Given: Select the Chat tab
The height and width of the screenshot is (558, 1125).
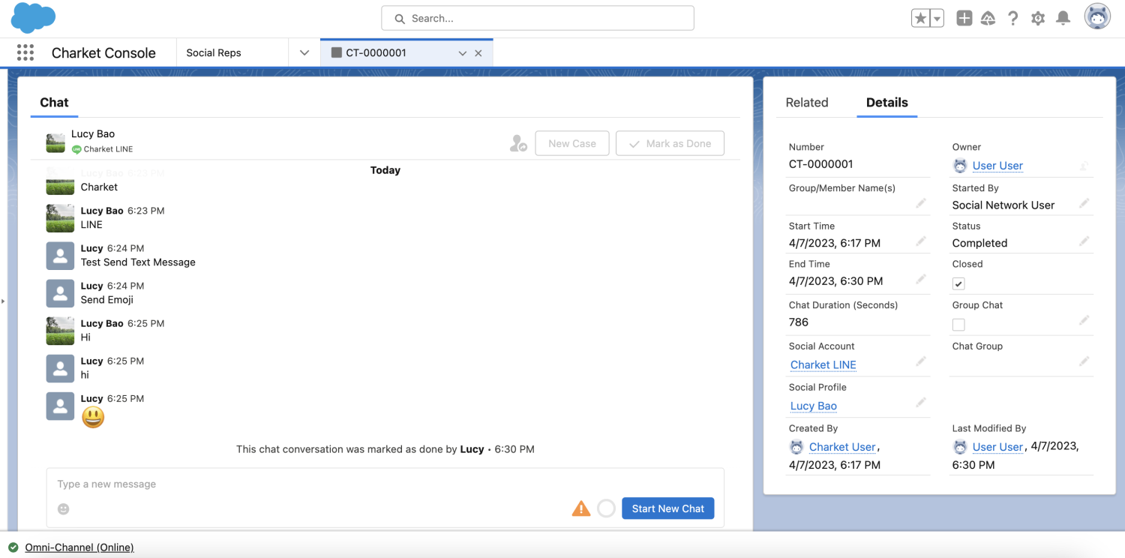Looking at the screenshot, I should coord(54,103).
